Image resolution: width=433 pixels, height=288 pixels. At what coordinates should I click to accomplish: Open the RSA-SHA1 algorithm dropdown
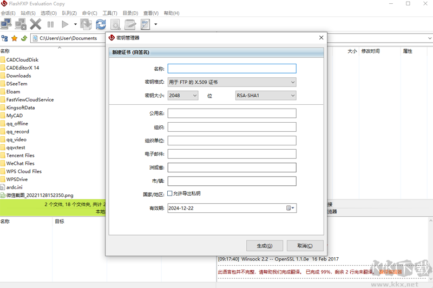(266, 95)
